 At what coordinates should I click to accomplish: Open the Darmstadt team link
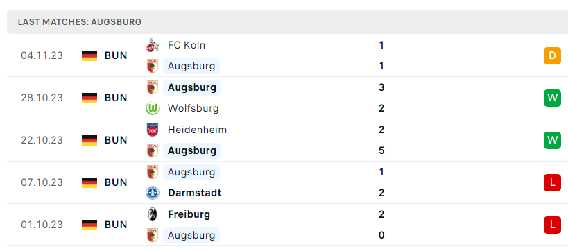(194, 193)
